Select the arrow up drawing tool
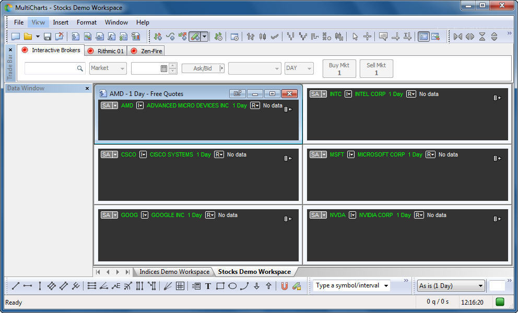This screenshot has height=313, width=518. pyautogui.click(x=268, y=286)
